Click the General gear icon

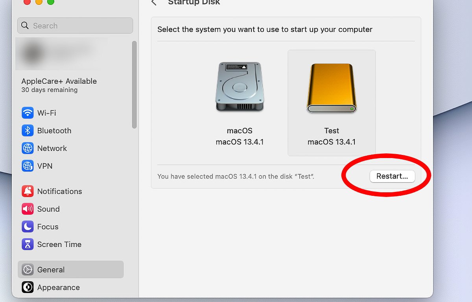click(x=28, y=270)
